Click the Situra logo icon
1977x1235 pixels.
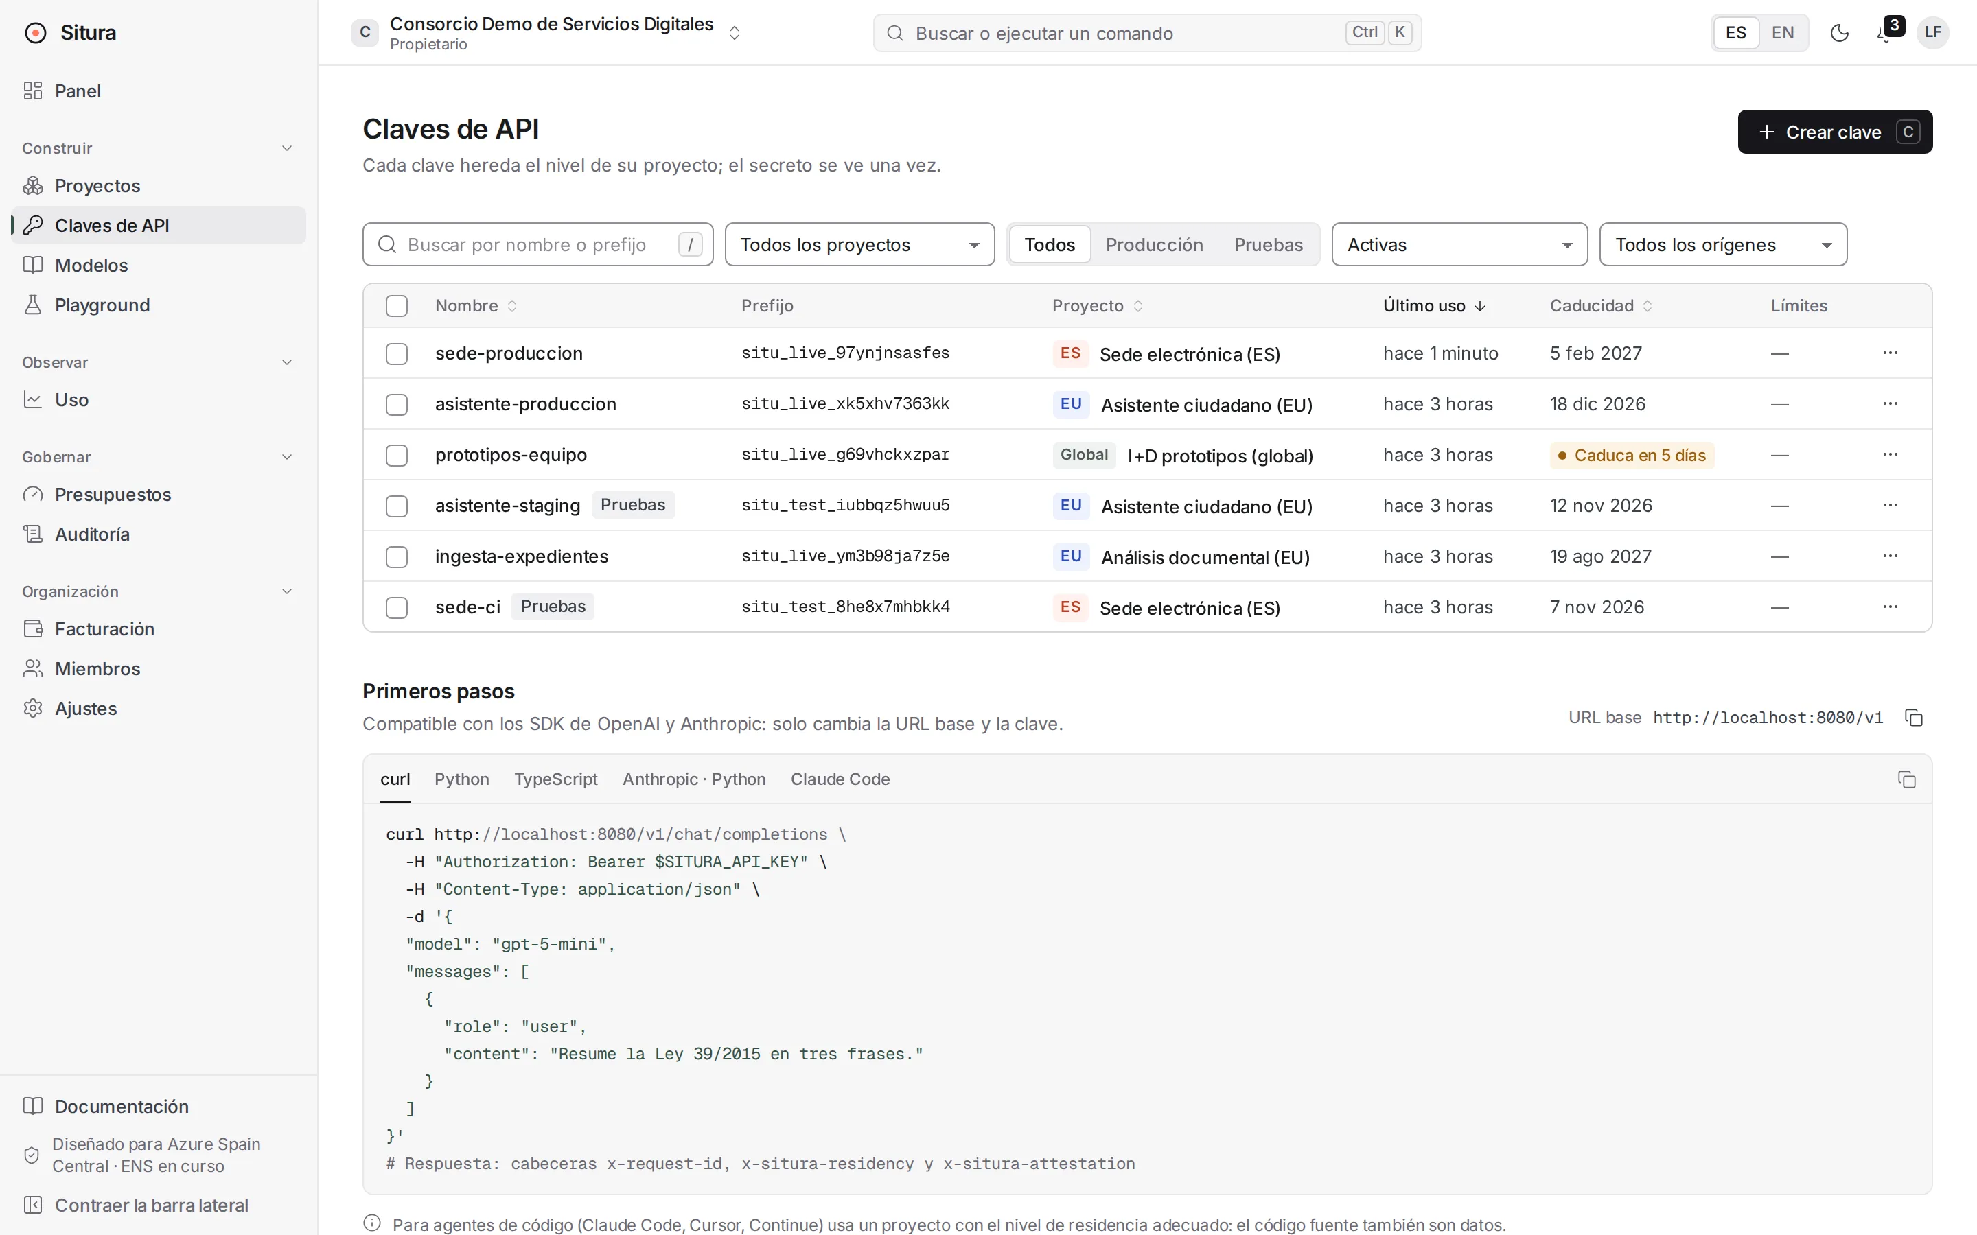[x=35, y=33]
